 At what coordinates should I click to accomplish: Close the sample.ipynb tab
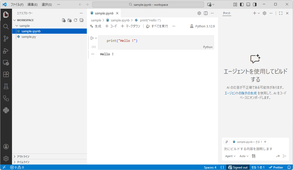(x=117, y=13)
